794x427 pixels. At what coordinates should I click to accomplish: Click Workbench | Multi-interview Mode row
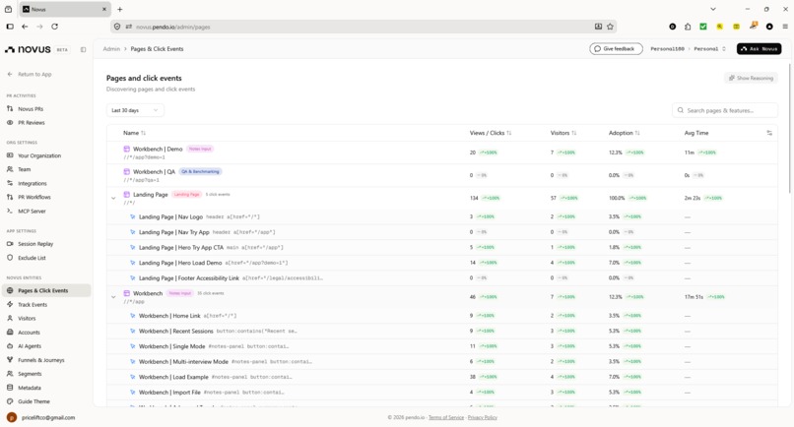442,362
